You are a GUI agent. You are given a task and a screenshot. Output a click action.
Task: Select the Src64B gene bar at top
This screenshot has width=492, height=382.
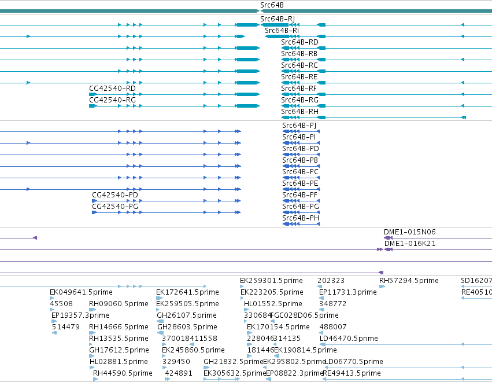[x=246, y=11]
